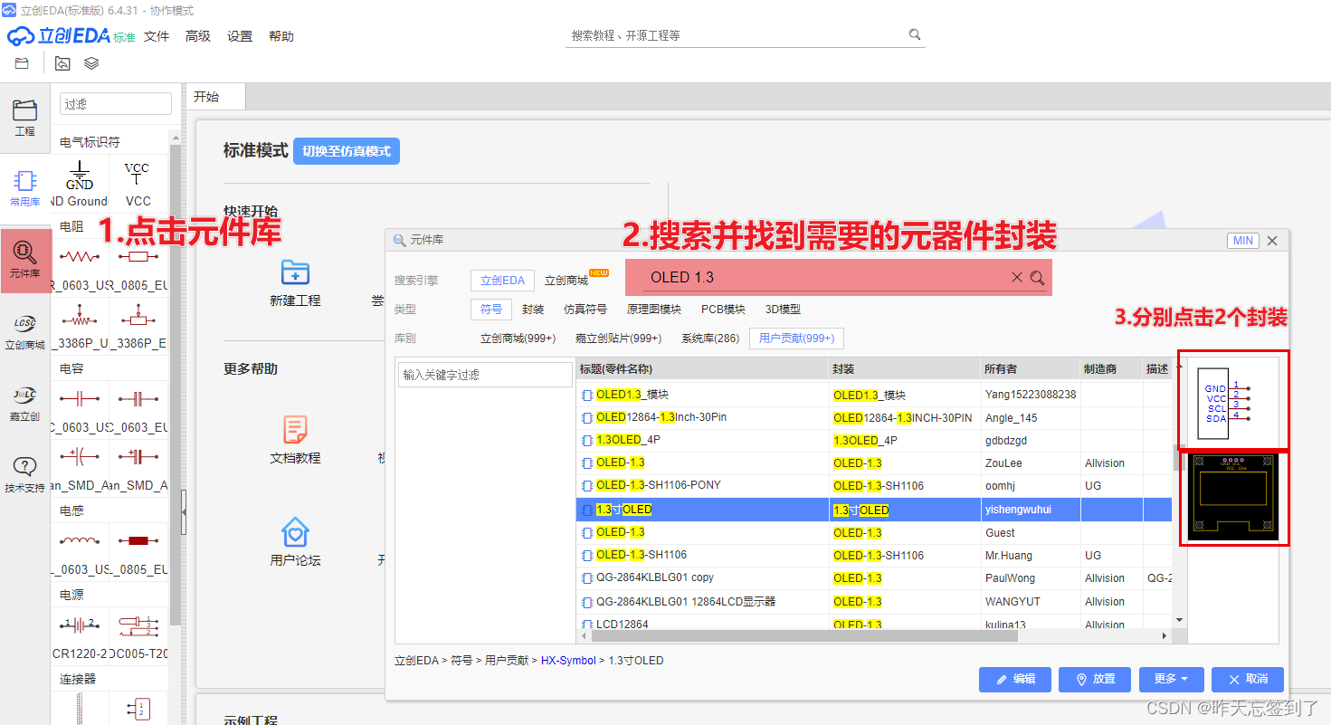The image size is (1331, 725).
Task: Click the library search magnifier icon
Action: pos(1037,278)
